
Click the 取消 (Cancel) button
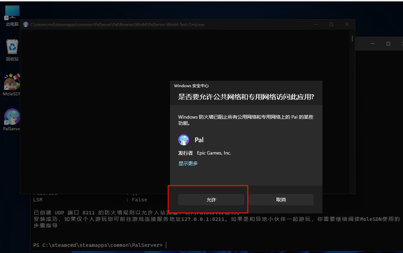(x=281, y=200)
